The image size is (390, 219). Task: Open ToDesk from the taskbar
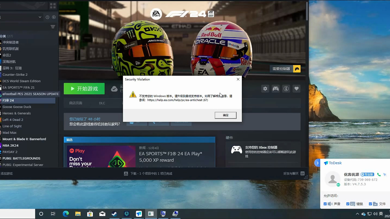click(x=139, y=214)
